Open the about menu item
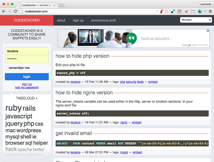The height and width of the screenshot is (162, 214). pyautogui.click(x=61, y=20)
